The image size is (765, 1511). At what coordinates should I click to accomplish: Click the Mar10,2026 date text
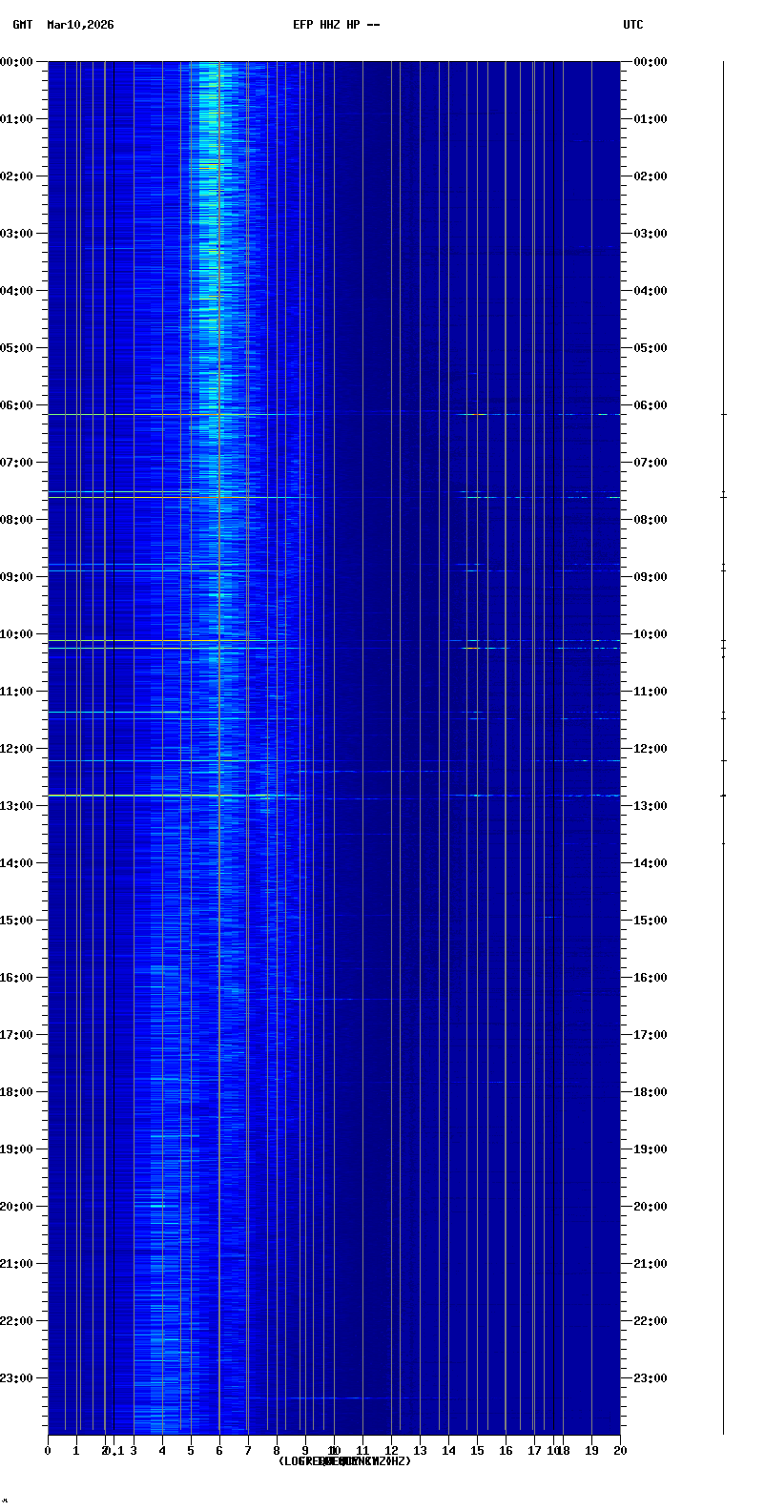(x=80, y=25)
